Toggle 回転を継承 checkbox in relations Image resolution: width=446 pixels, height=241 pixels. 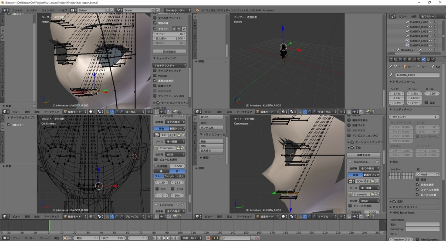click(418, 185)
